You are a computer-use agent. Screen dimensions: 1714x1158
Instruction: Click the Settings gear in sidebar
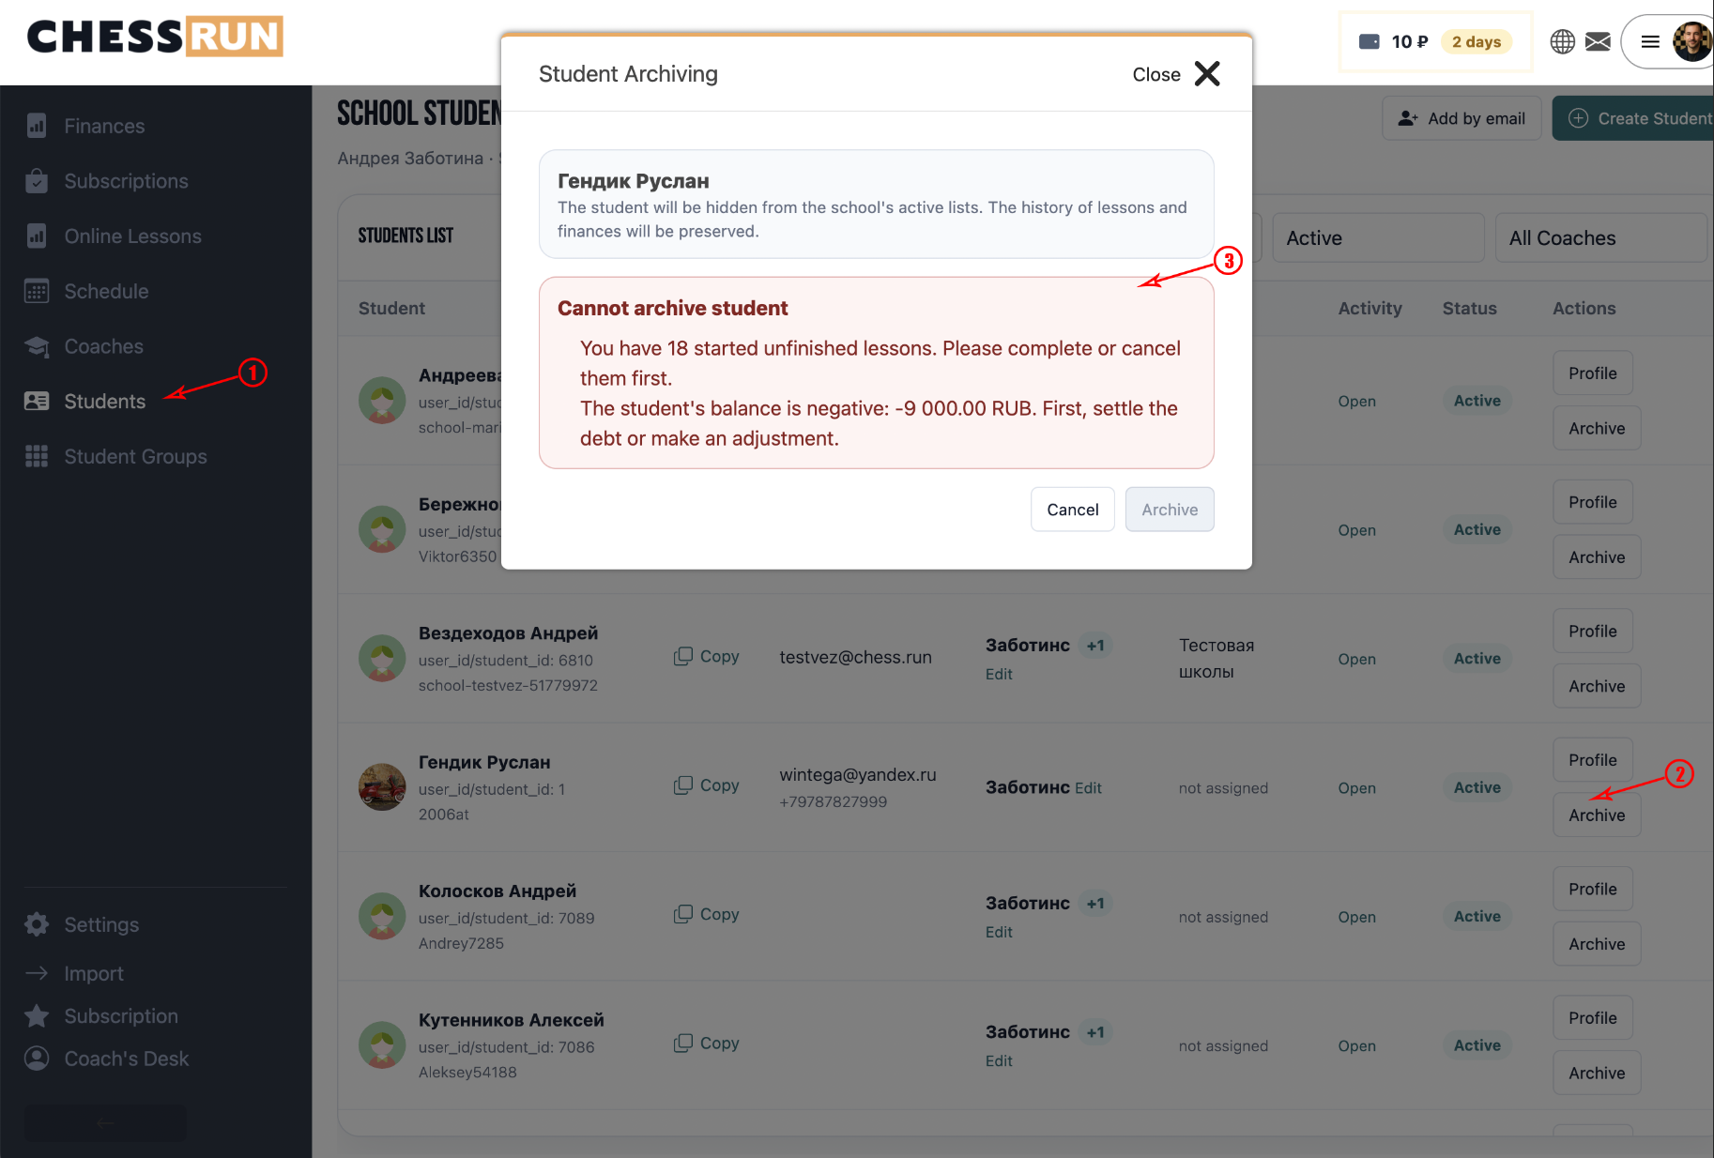tap(37, 924)
